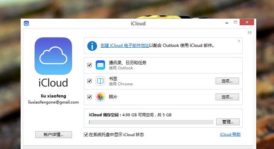Toggle the 照片 photos checkbox
This screenshot has width=274, height=149.
click(x=89, y=97)
